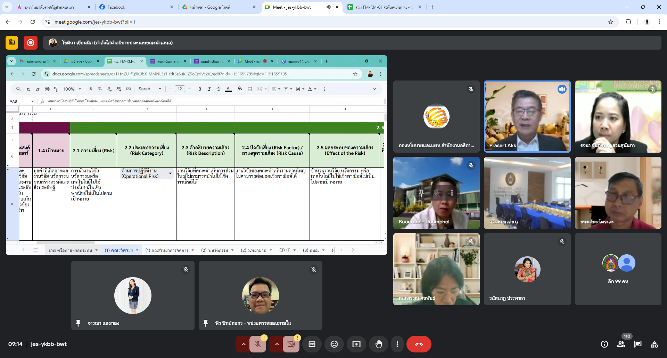Open the chat panel icon

pos(637,344)
